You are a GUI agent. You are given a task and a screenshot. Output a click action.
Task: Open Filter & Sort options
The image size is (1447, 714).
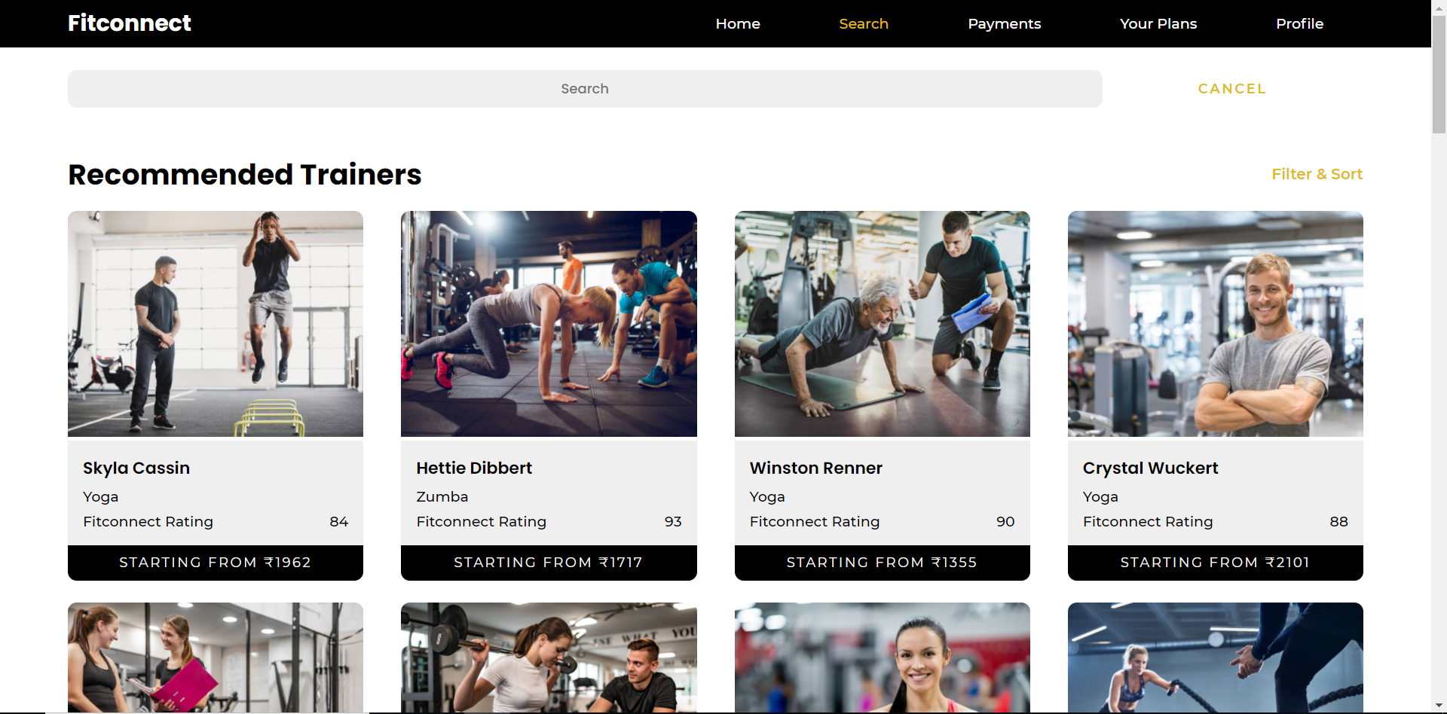[1317, 174]
